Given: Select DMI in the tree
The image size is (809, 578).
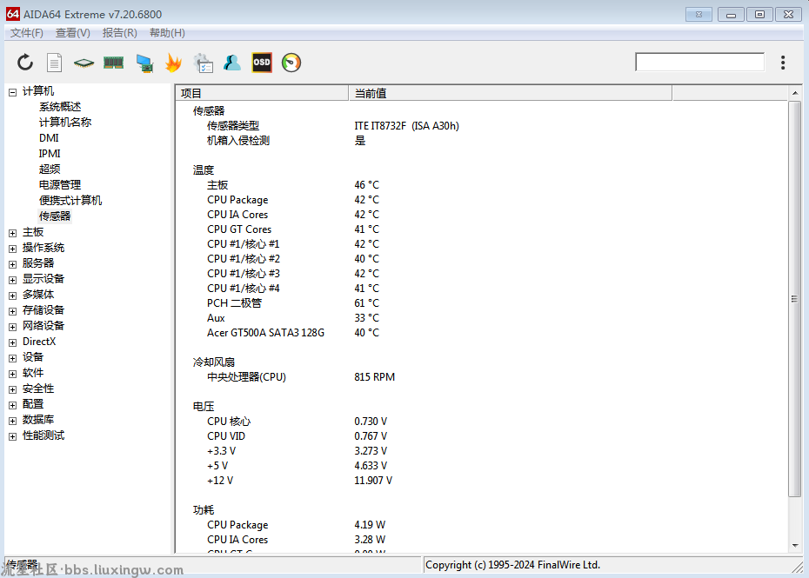Looking at the screenshot, I should pyautogui.click(x=49, y=138).
